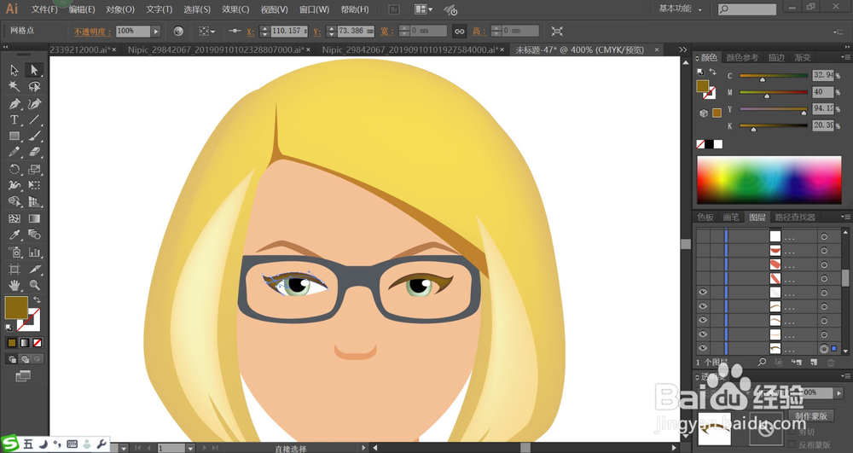Select the Rotate tool
853x453 pixels.
click(15, 169)
